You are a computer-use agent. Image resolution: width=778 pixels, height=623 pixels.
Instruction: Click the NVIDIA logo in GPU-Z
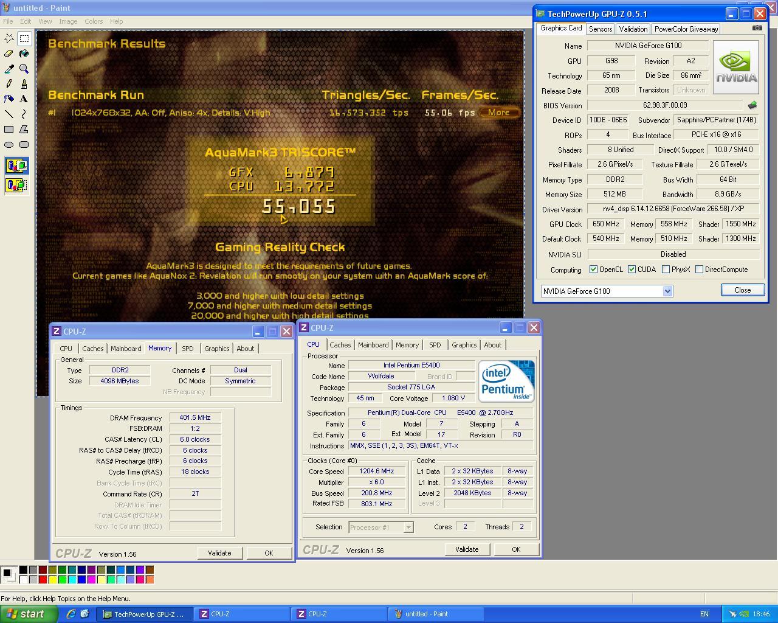point(736,67)
